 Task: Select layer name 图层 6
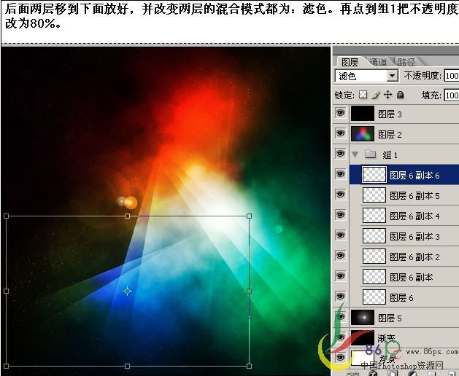[401, 297]
